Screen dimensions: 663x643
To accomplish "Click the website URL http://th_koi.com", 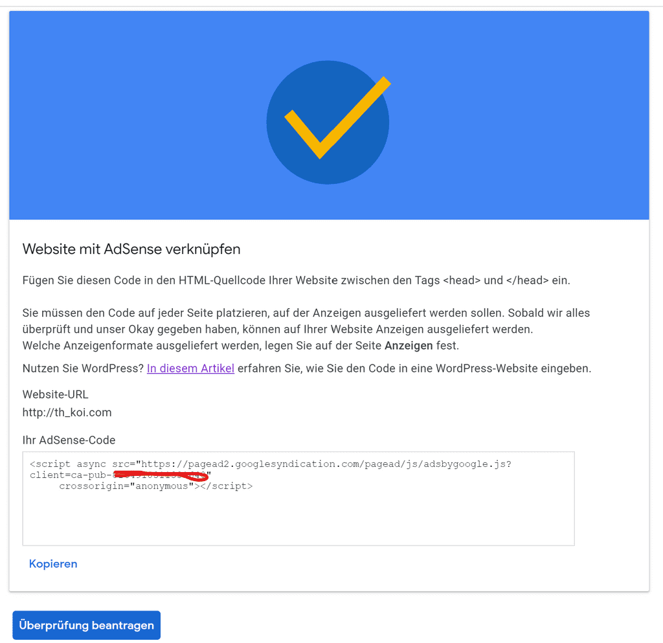I will (67, 412).
